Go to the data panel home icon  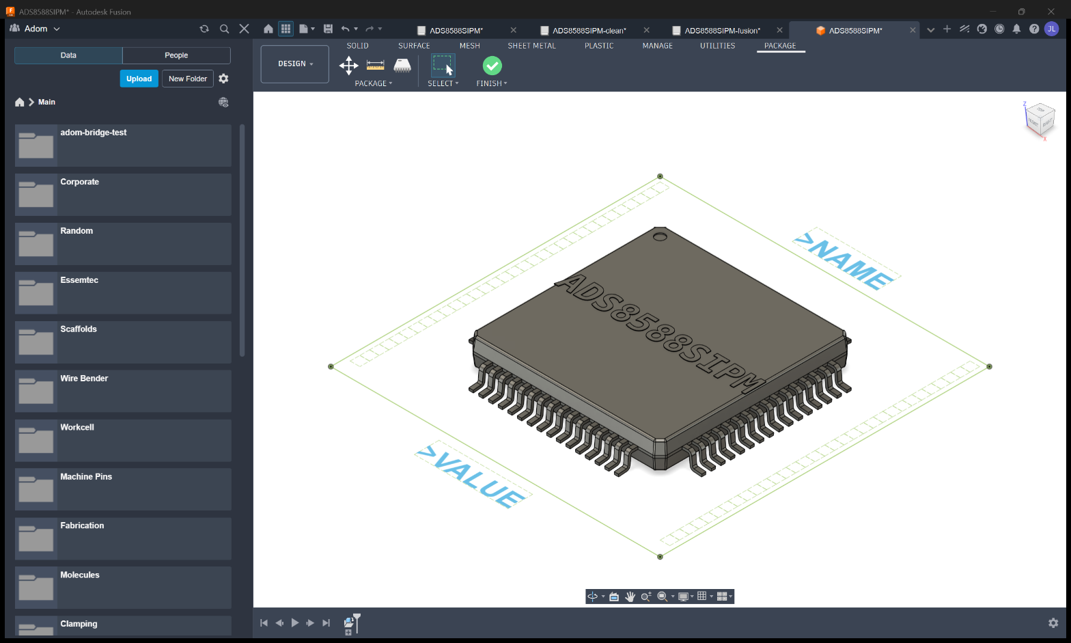(20, 102)
